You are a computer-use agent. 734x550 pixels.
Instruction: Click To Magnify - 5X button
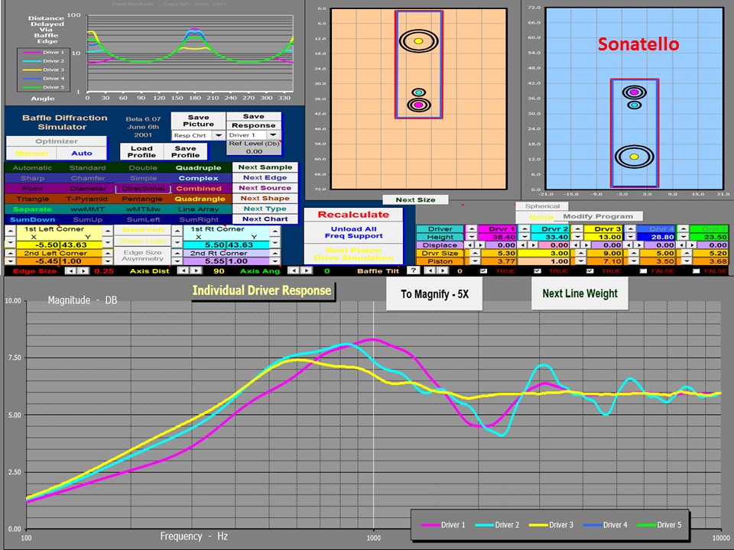tap(434, 294)
